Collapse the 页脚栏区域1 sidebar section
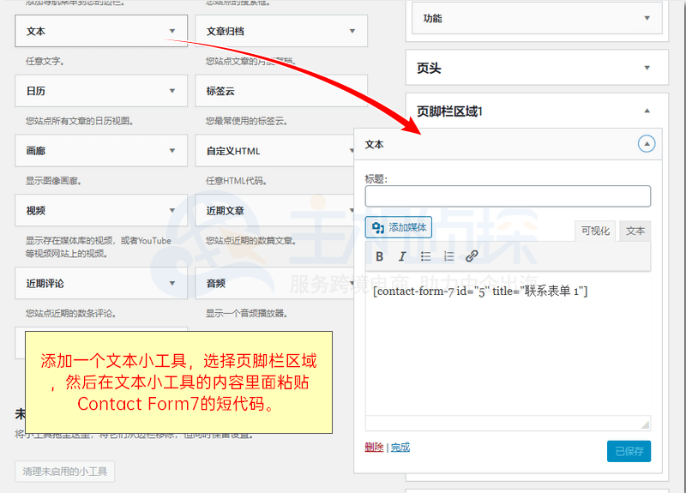Image resolution: width=686 pixels, height=493 pixels. 647,111
